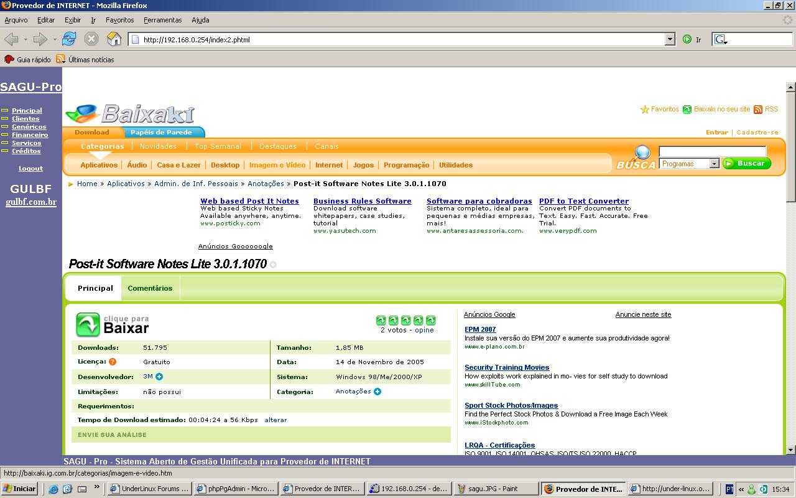Click the green Buscar button
Image resolution: width=796 pixels, height=498 pixels.
746,163
